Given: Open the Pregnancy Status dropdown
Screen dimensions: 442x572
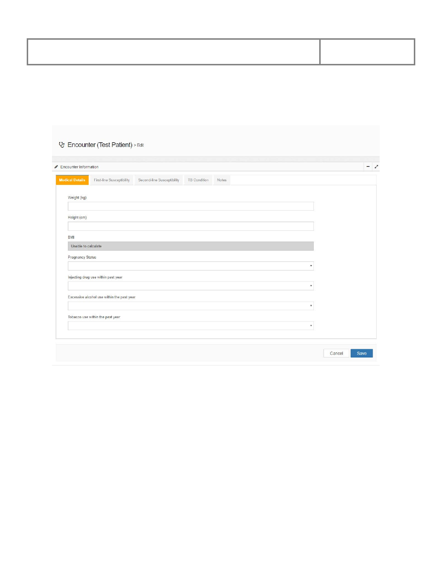Looking at the screenshot, I should [191, 266].
